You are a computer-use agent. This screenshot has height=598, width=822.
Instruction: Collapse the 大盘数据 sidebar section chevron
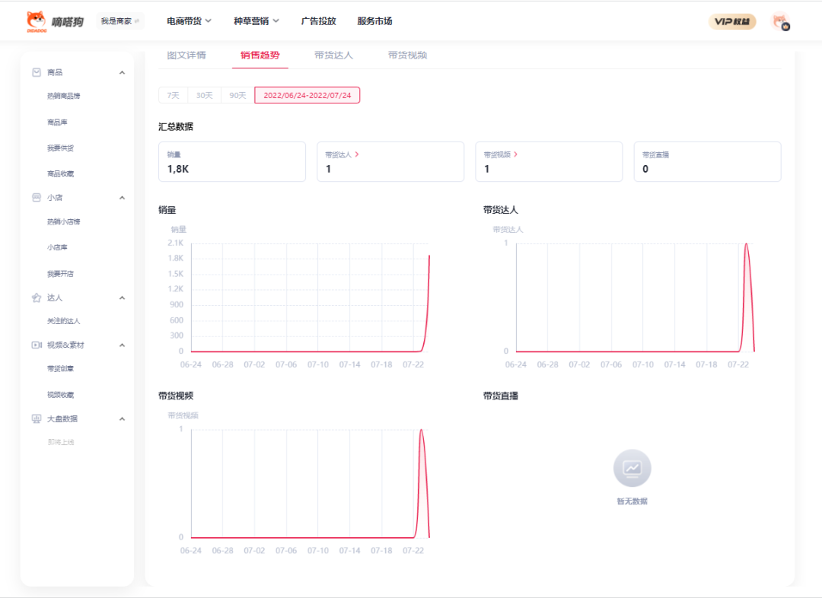(122, 418)
